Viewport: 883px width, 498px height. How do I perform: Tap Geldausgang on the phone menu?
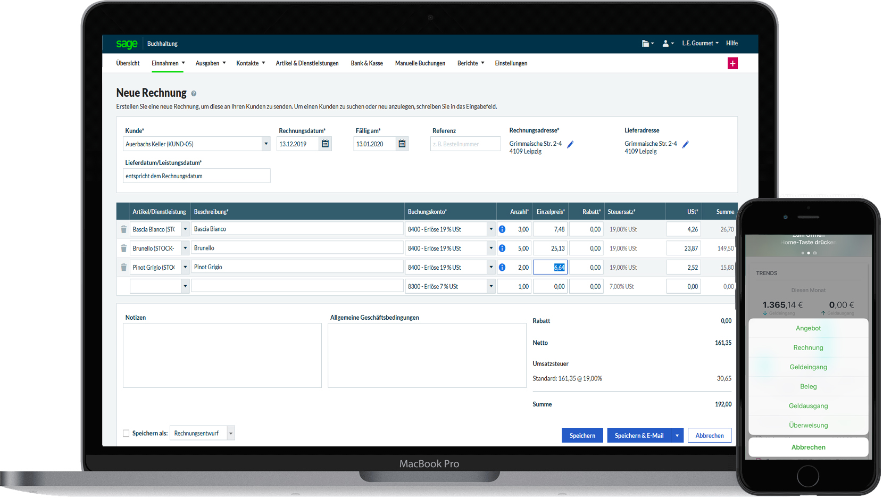(808, 406)
